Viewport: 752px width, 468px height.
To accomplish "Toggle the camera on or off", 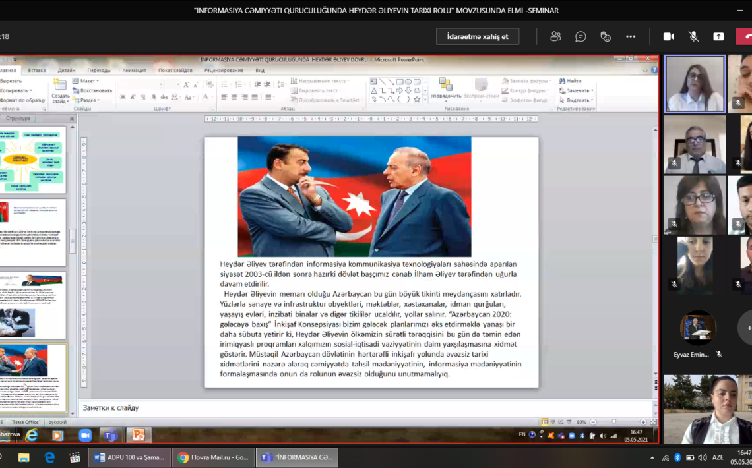I will pos(668,36).
